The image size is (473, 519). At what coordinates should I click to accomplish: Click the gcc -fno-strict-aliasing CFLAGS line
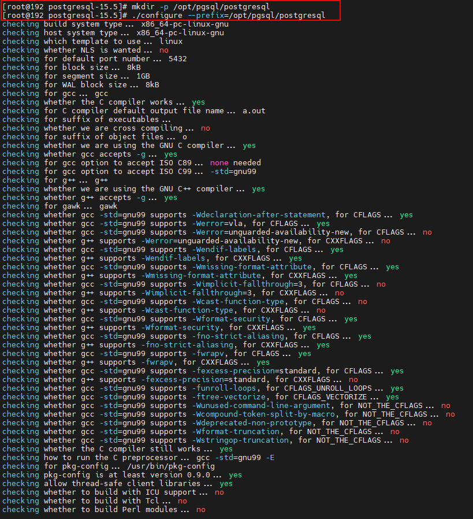click(187, 336)
